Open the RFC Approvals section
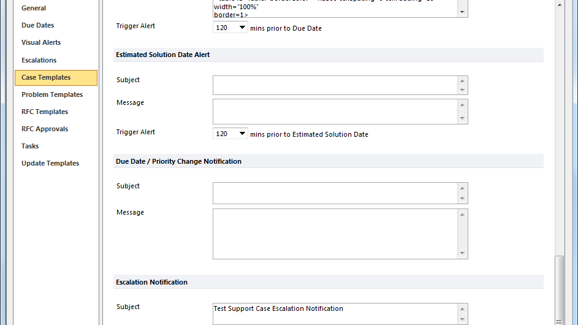This screenshot has width=578, height=325. click(x=45, y=129)
